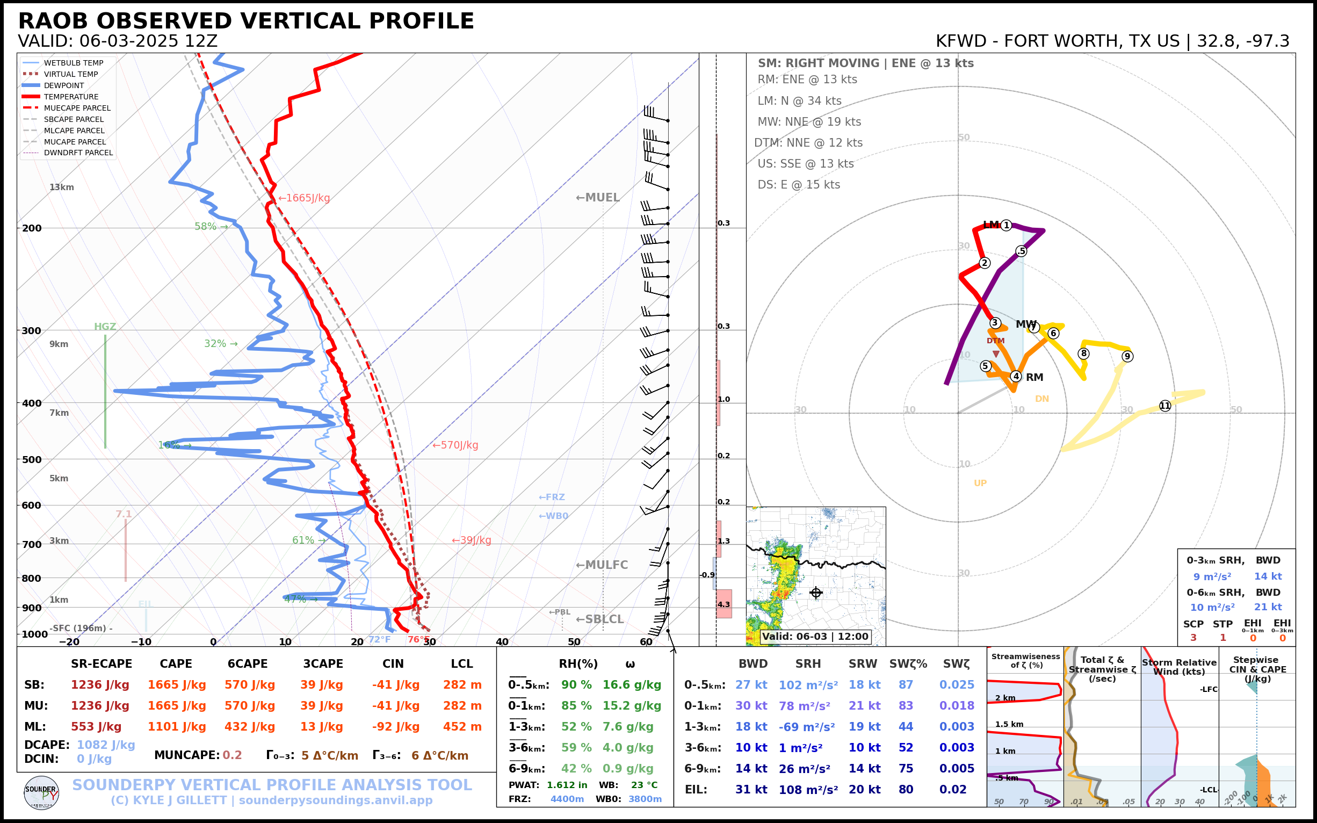Click the DTM triangle marker on hodograph
Image resolution: width=1317 pixels, height=823 pixels.
pos(996,355)
